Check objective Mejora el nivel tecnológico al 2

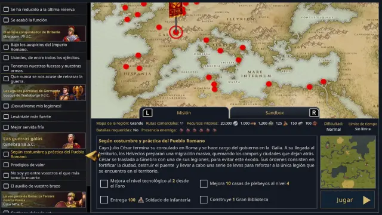[x=104, y=183]
